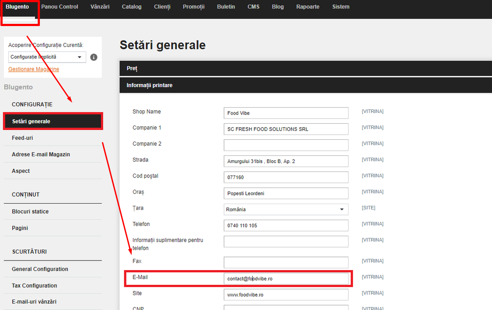Click the Telefon field label
The image size is (492, 310).
[141, 224]
